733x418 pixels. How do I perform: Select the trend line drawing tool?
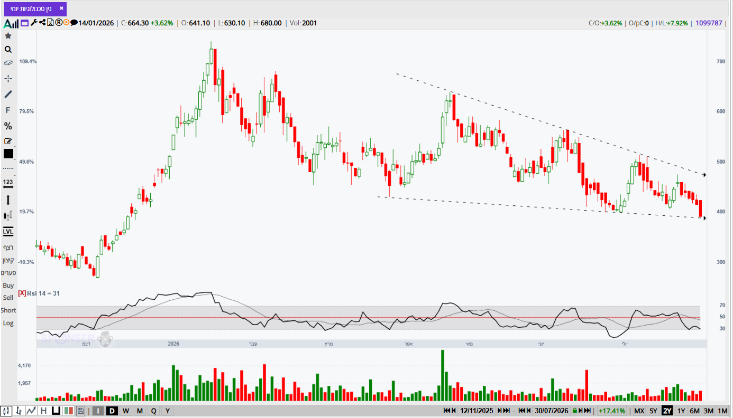(8, 94)
